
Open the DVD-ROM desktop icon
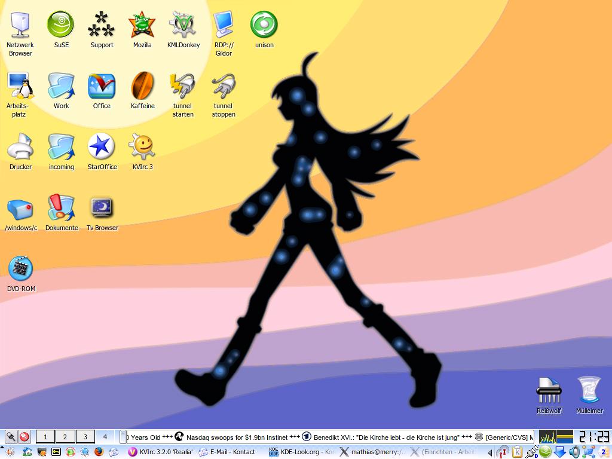click(21, 274)
